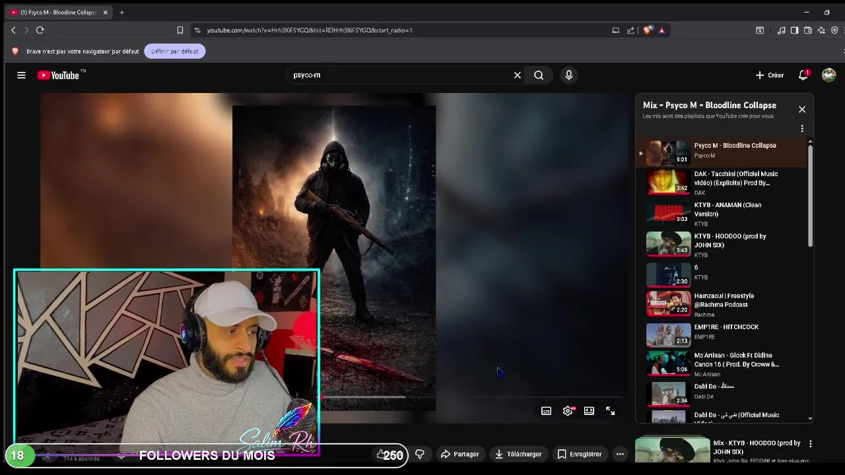Start voice search with the microphone

click(569, 75)
